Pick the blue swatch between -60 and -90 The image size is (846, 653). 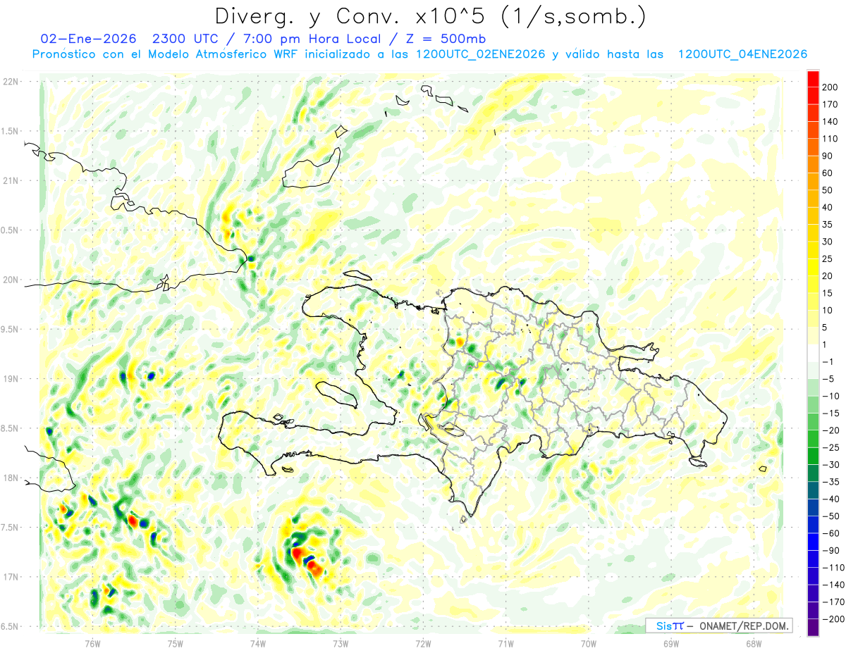[x=813, y=542]
